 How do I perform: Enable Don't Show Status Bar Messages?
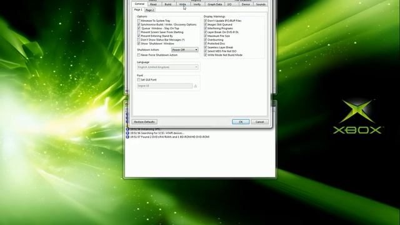click(139, 40)
